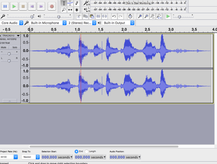
Task: Select the Draw pencil tool
Action: [77, 3]
